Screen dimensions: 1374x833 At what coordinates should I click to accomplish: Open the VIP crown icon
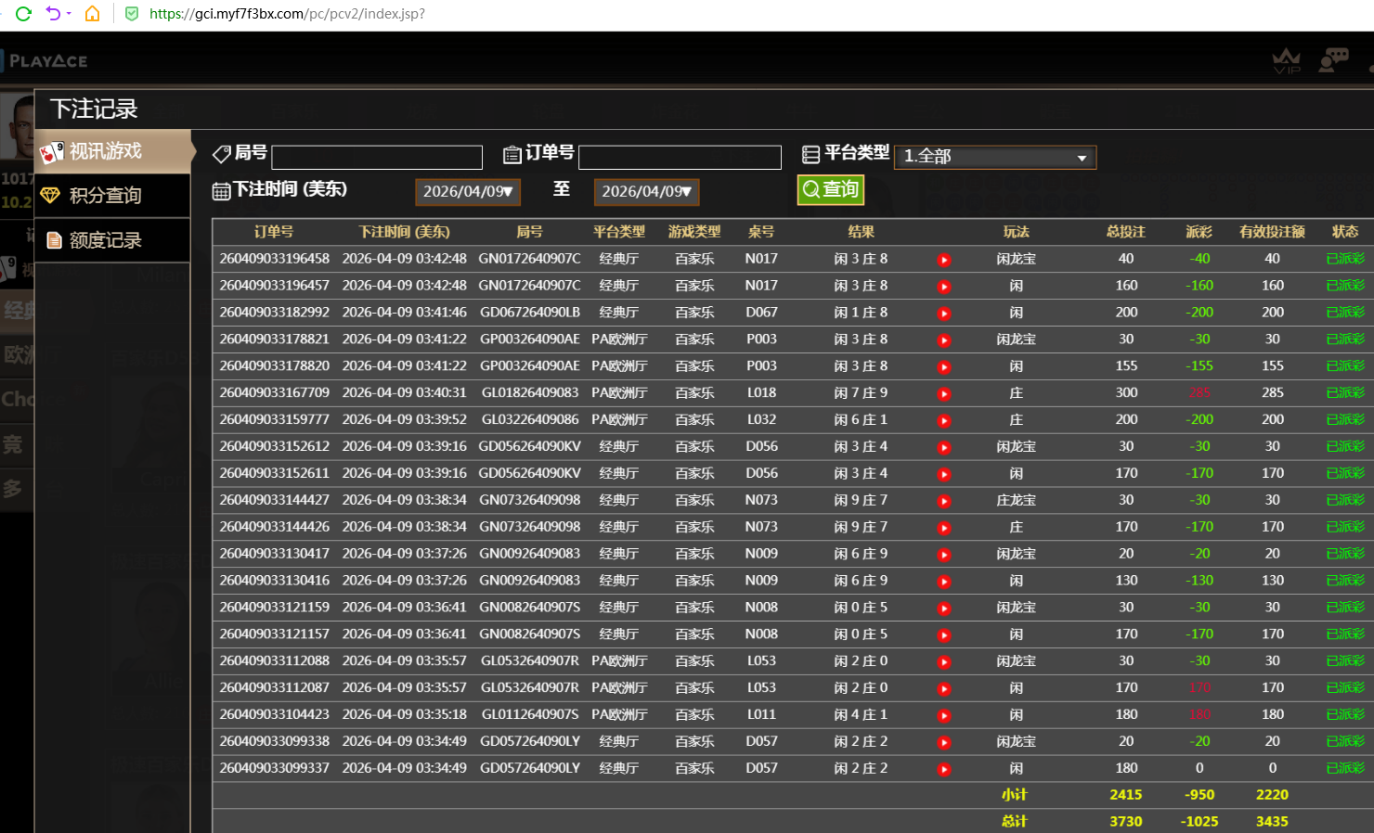coord(1287,60)
